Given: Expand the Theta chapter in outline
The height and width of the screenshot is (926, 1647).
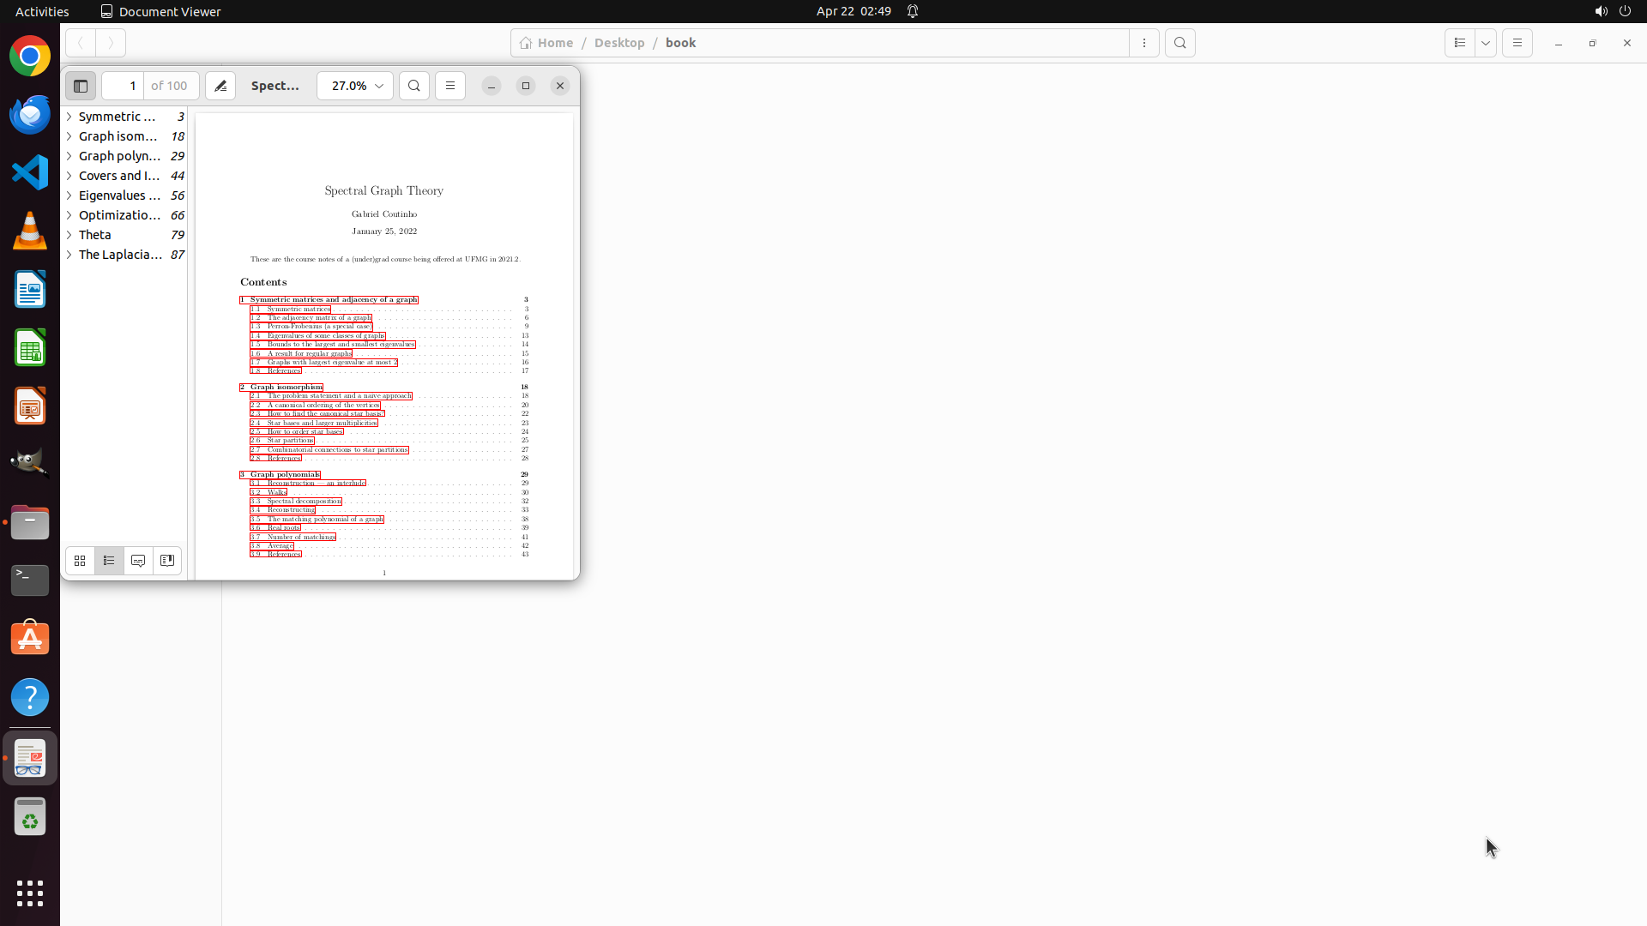Looking at the screenshot, I should 69,235.
